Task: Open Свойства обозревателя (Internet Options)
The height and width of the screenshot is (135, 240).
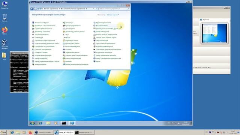Action: pyautogui.click(x=42, y=49)
